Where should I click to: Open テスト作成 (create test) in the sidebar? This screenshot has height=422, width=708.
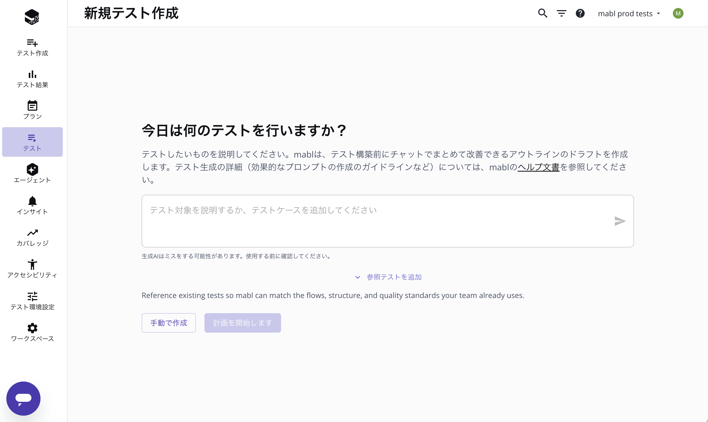pyautogui.click(x=32, y=47)
